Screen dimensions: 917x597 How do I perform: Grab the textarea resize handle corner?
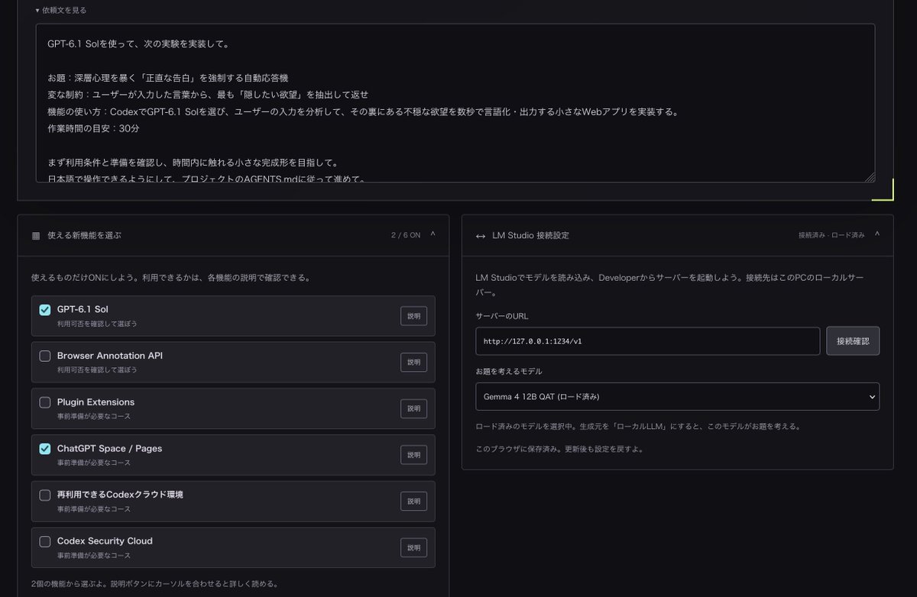click(870, 177)
